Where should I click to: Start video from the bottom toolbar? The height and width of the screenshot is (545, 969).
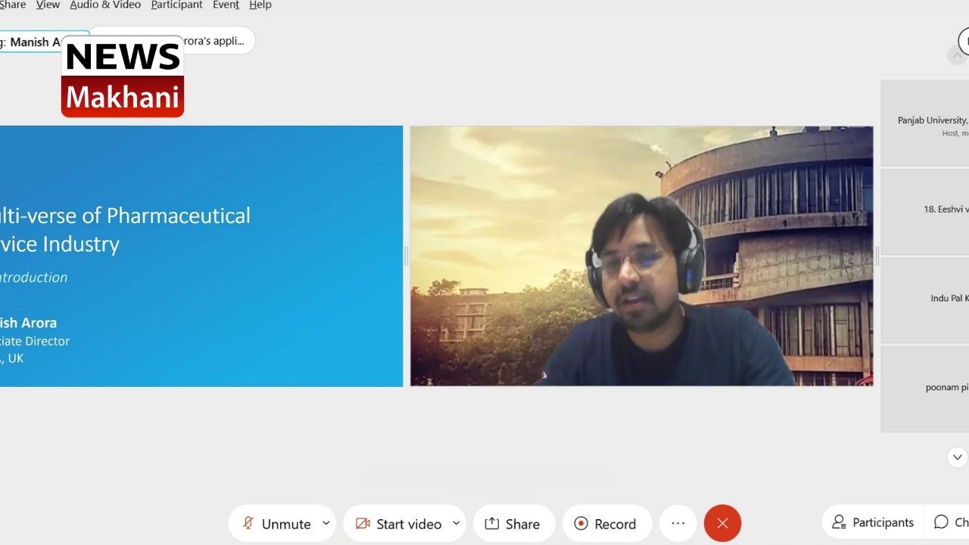(398, 524)
